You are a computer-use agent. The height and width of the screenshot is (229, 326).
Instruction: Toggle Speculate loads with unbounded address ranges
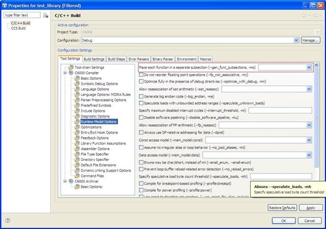click(141, 103)
